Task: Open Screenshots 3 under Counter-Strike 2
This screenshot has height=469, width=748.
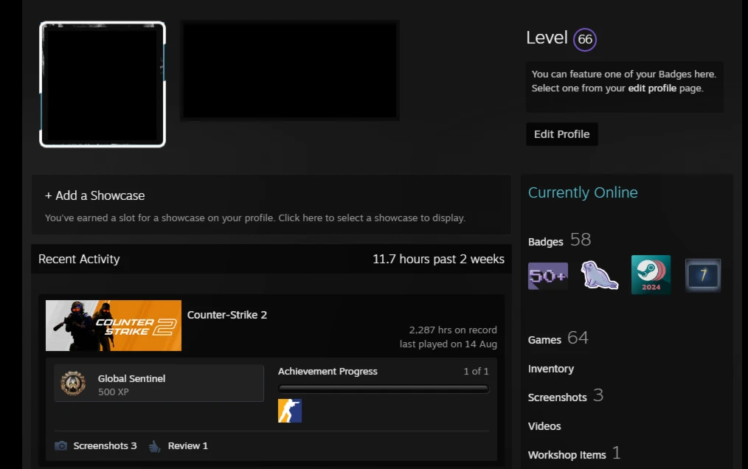Action: coord(105,445)
